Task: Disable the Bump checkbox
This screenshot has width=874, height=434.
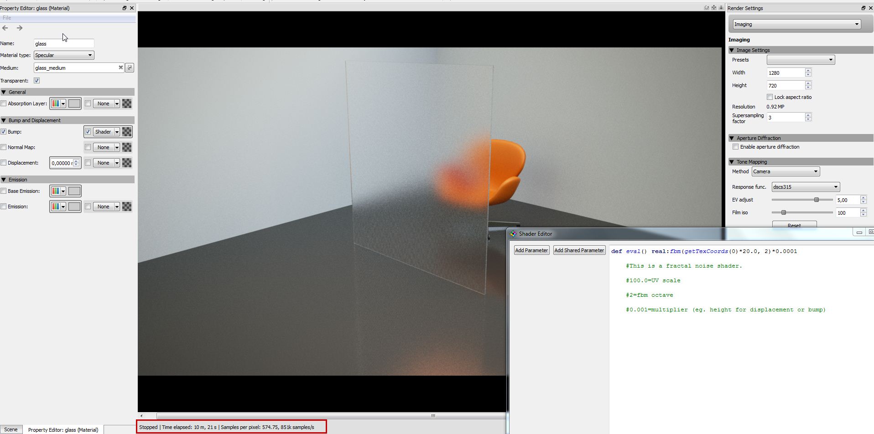Action: [4, 132]
